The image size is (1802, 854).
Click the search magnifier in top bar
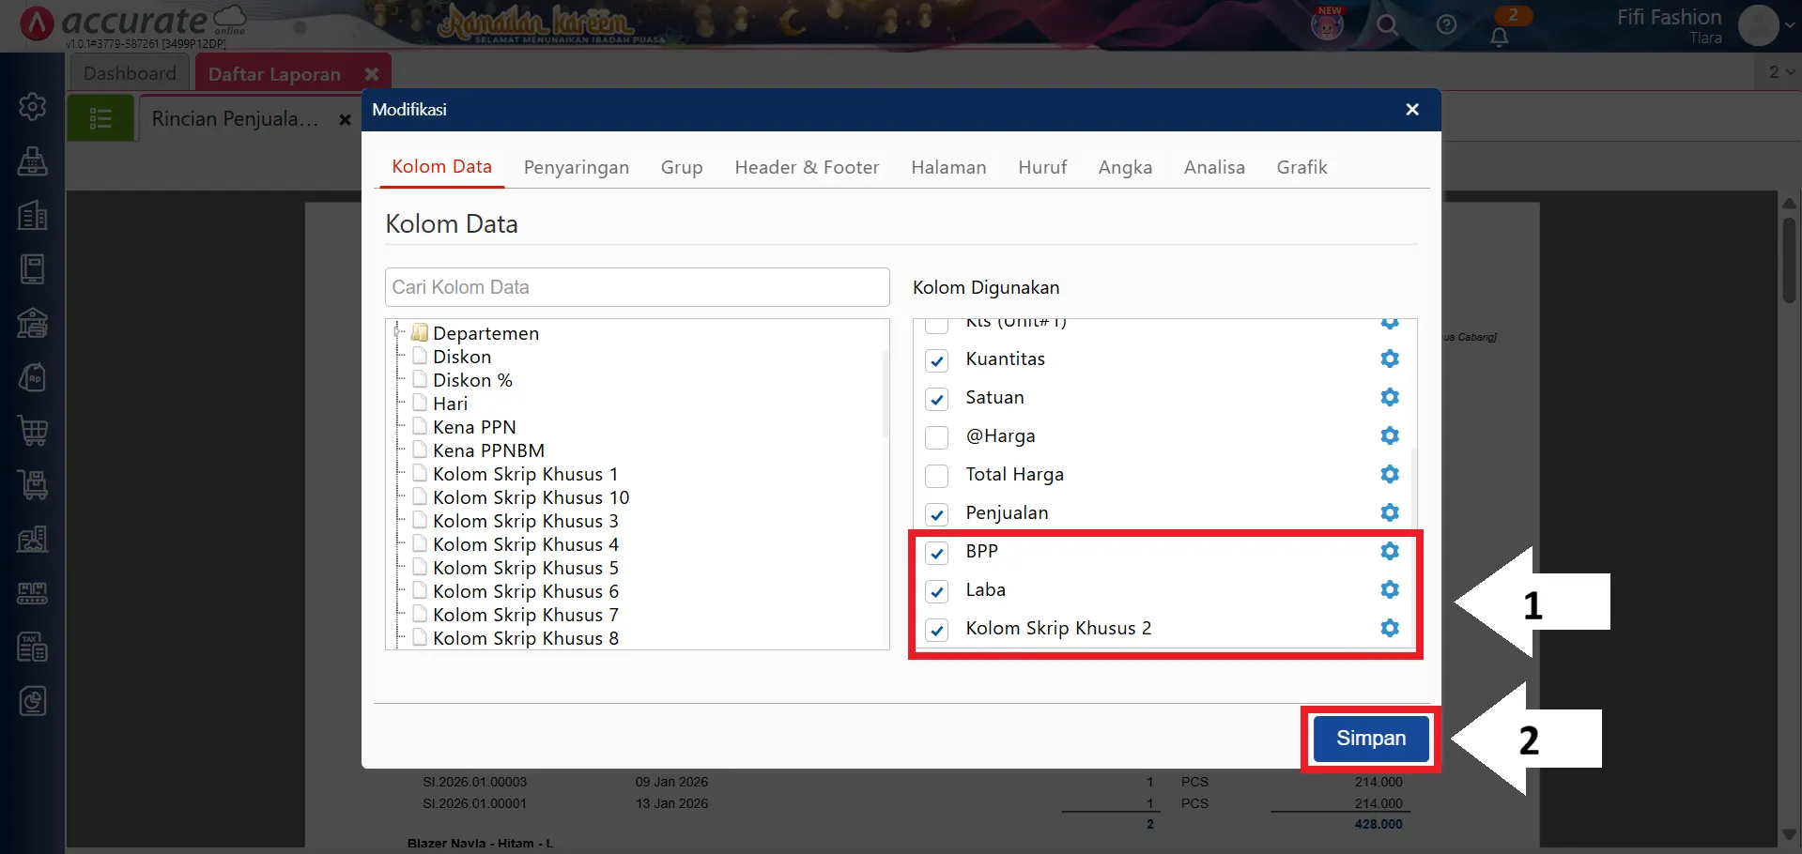[1387, 25]
